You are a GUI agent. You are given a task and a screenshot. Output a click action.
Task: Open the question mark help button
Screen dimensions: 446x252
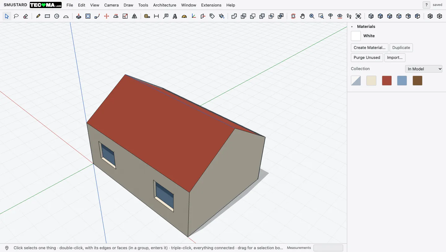click(x=426, y=5)
